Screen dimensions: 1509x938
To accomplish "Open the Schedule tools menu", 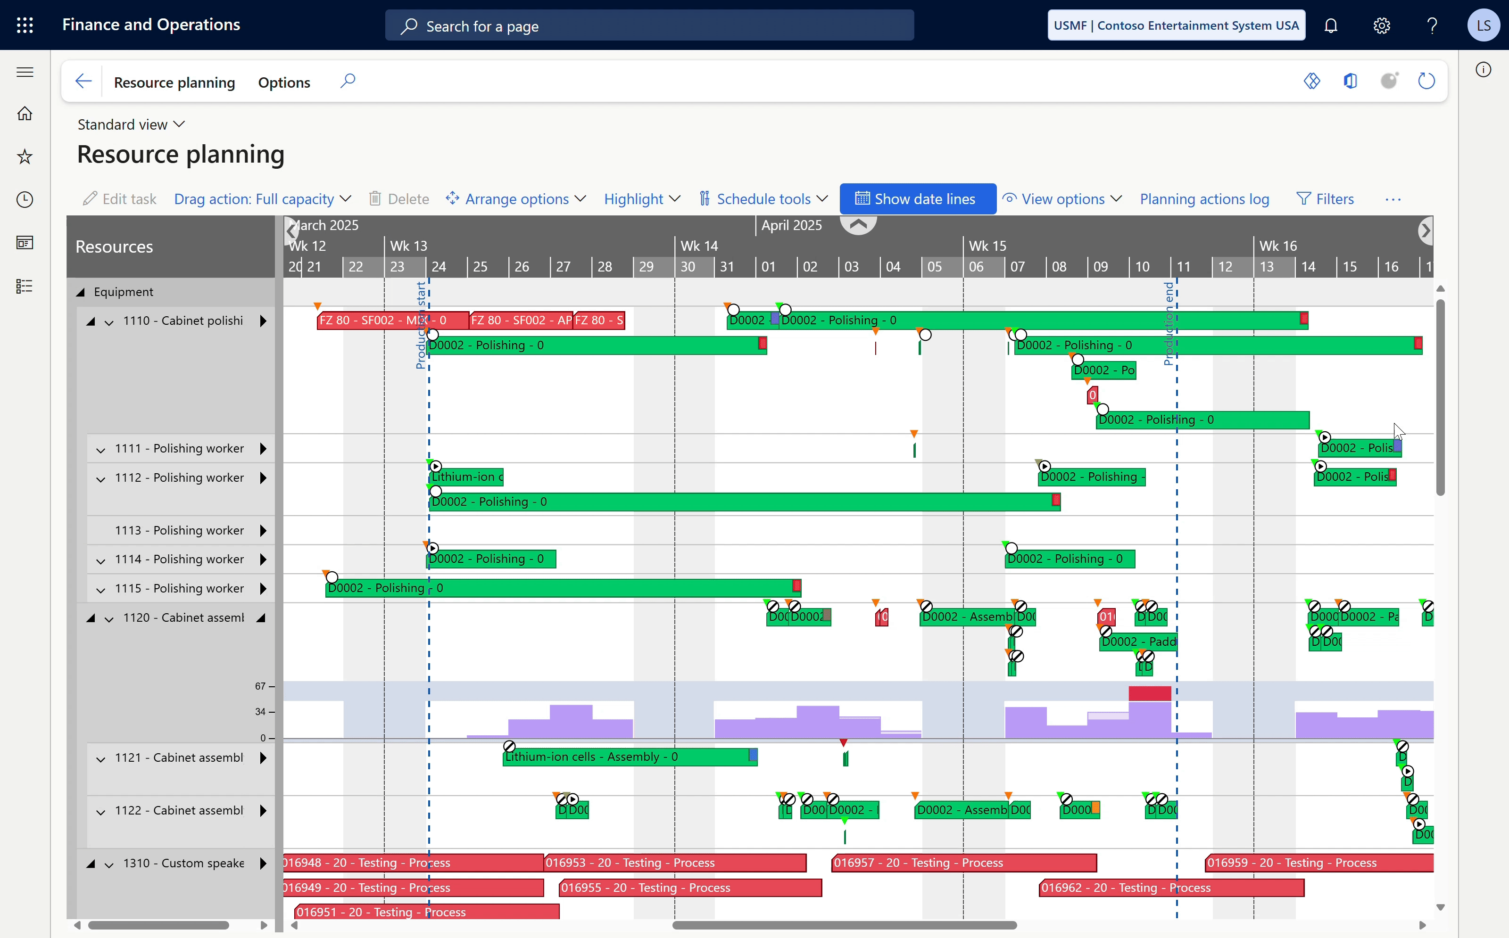I will pos(763,198).
